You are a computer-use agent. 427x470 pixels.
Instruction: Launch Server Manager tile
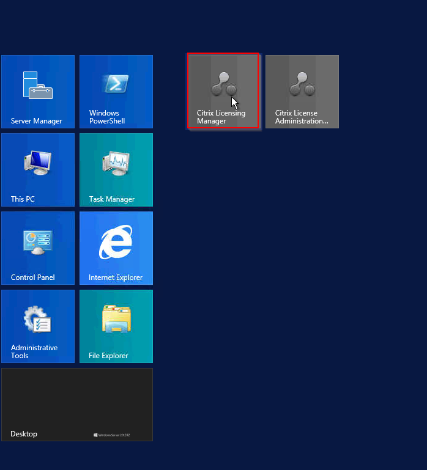(38, 92)
